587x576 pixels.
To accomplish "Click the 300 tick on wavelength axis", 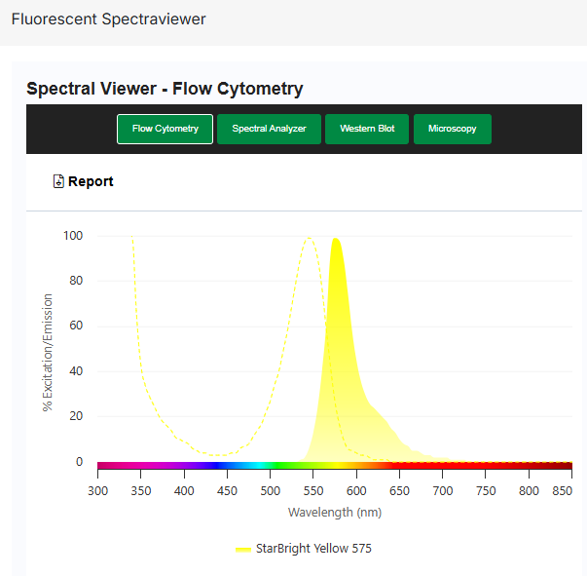I will [97, 490].
